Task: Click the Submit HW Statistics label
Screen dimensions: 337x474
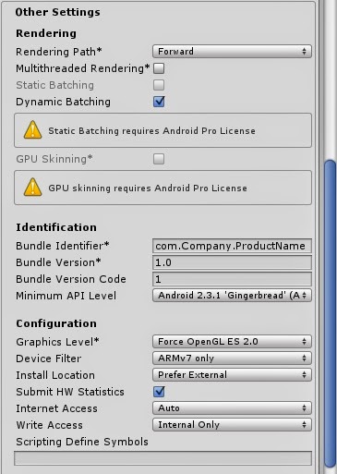Action: 70,392
